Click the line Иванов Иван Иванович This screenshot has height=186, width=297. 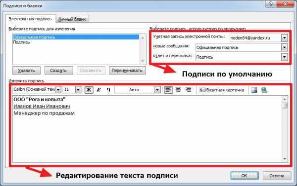(x=42, y=106)
